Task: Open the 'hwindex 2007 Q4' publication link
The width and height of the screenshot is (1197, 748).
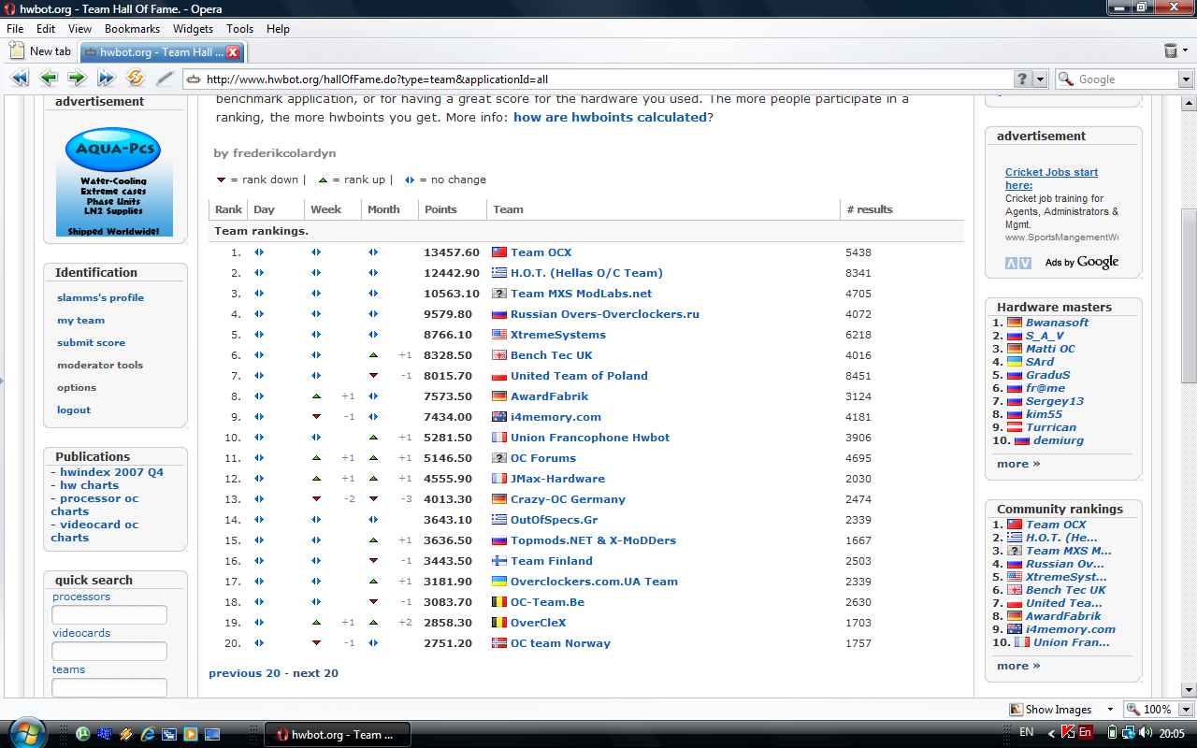Action: [111, 472]
